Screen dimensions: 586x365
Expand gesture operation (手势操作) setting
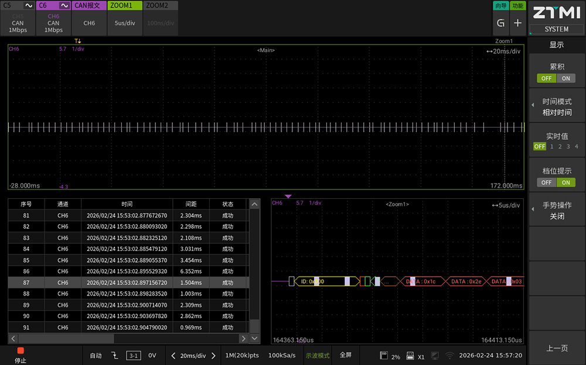(x=556, y=211)
